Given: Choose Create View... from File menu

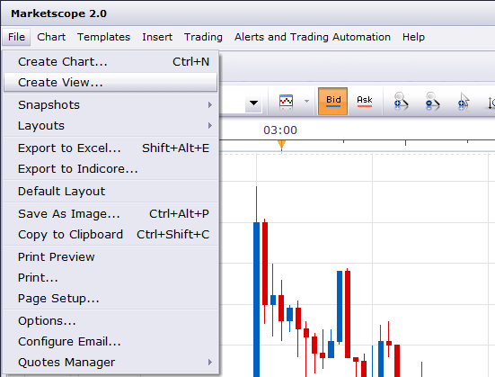Looking at the screenshot, I should click(x=110, y=83).
